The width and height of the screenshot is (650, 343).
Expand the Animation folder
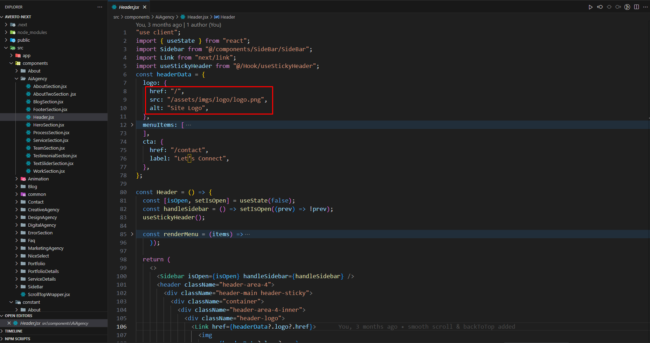pyautogui.click(x=16, y=179)
